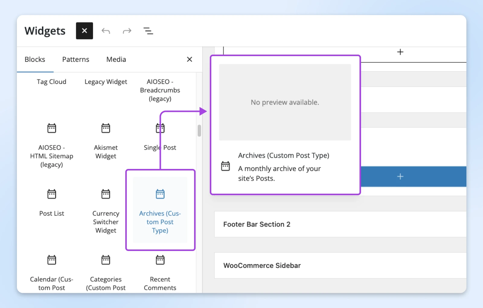
Task: Close the block inserter toggle button
Action: (84, 31)
